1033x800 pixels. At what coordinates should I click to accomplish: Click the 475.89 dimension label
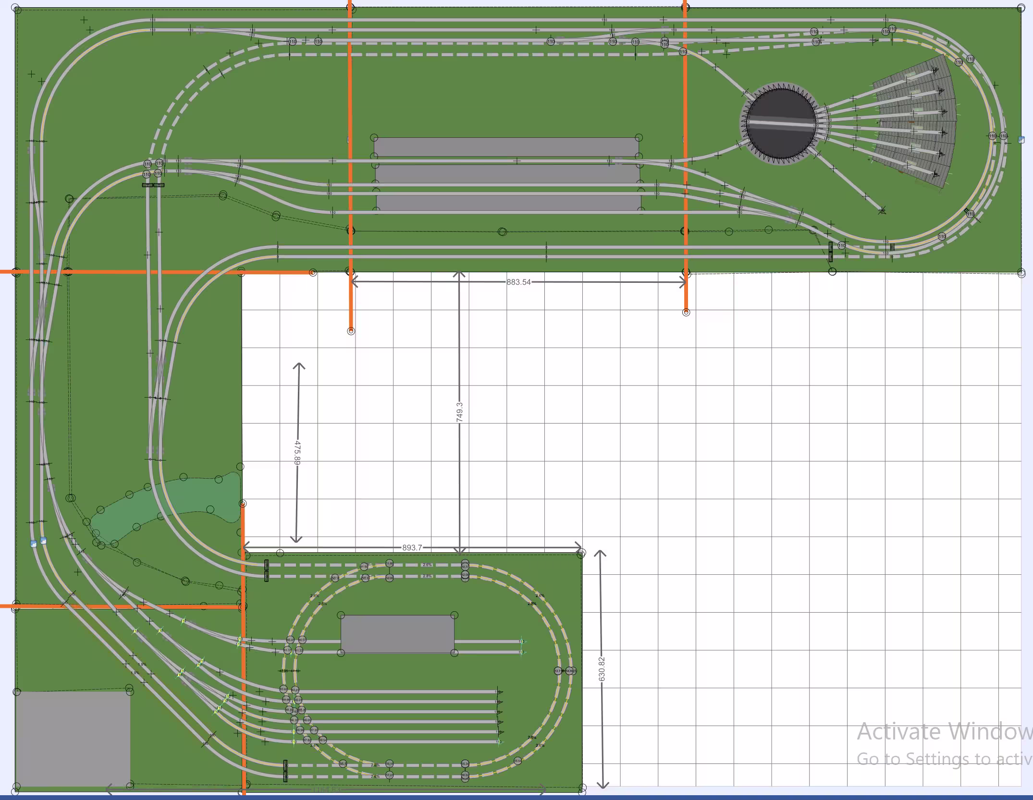[297, 452]
